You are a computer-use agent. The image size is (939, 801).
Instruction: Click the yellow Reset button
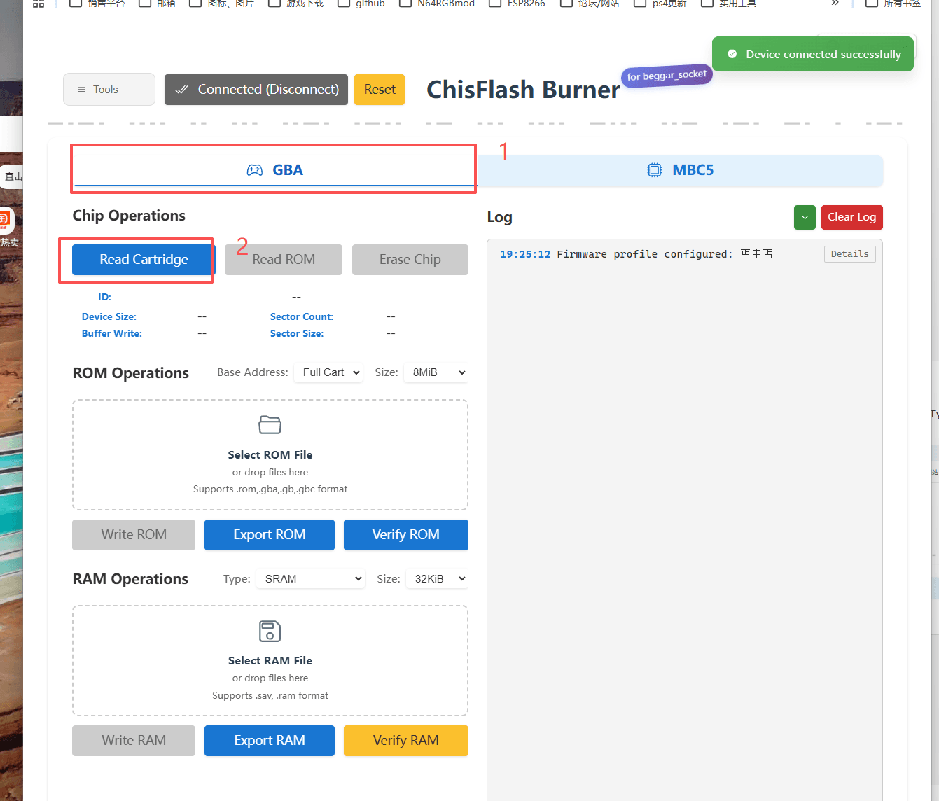[x=380, y=90]
